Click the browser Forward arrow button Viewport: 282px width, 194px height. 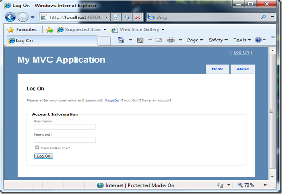coord(23,17)
